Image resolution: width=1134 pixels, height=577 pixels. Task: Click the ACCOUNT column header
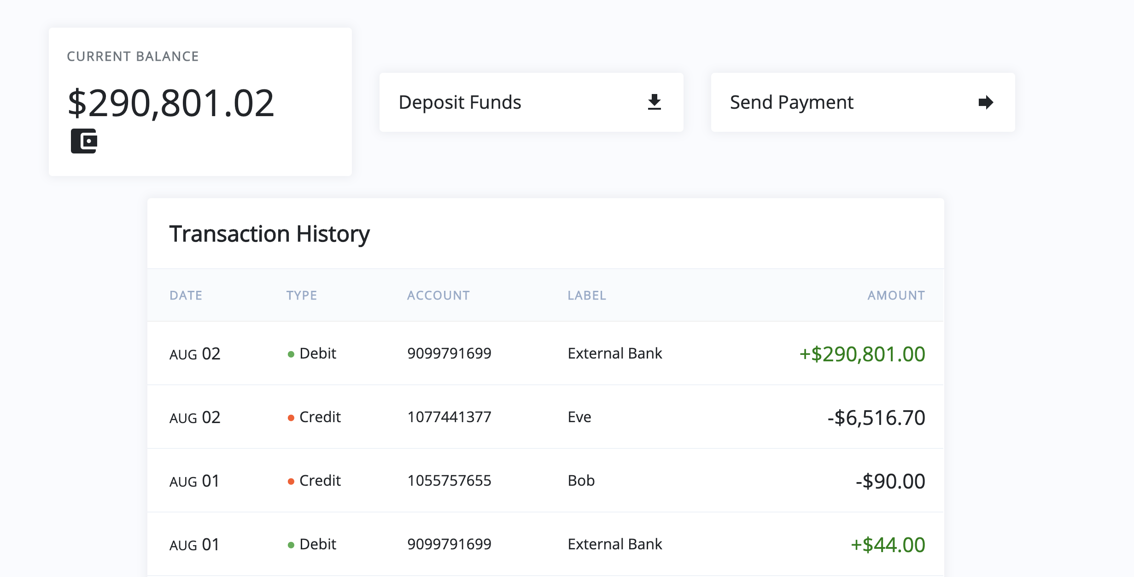click(x=438, y=295)
